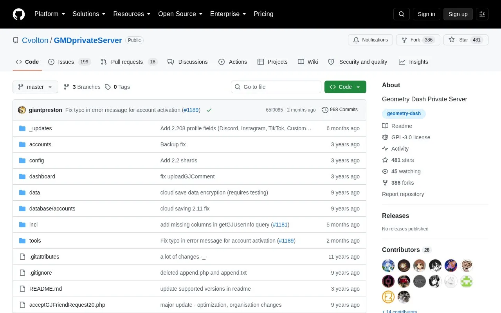501x313 pixels.
Task: Click the Sign in button
Action: coord(426,14)
